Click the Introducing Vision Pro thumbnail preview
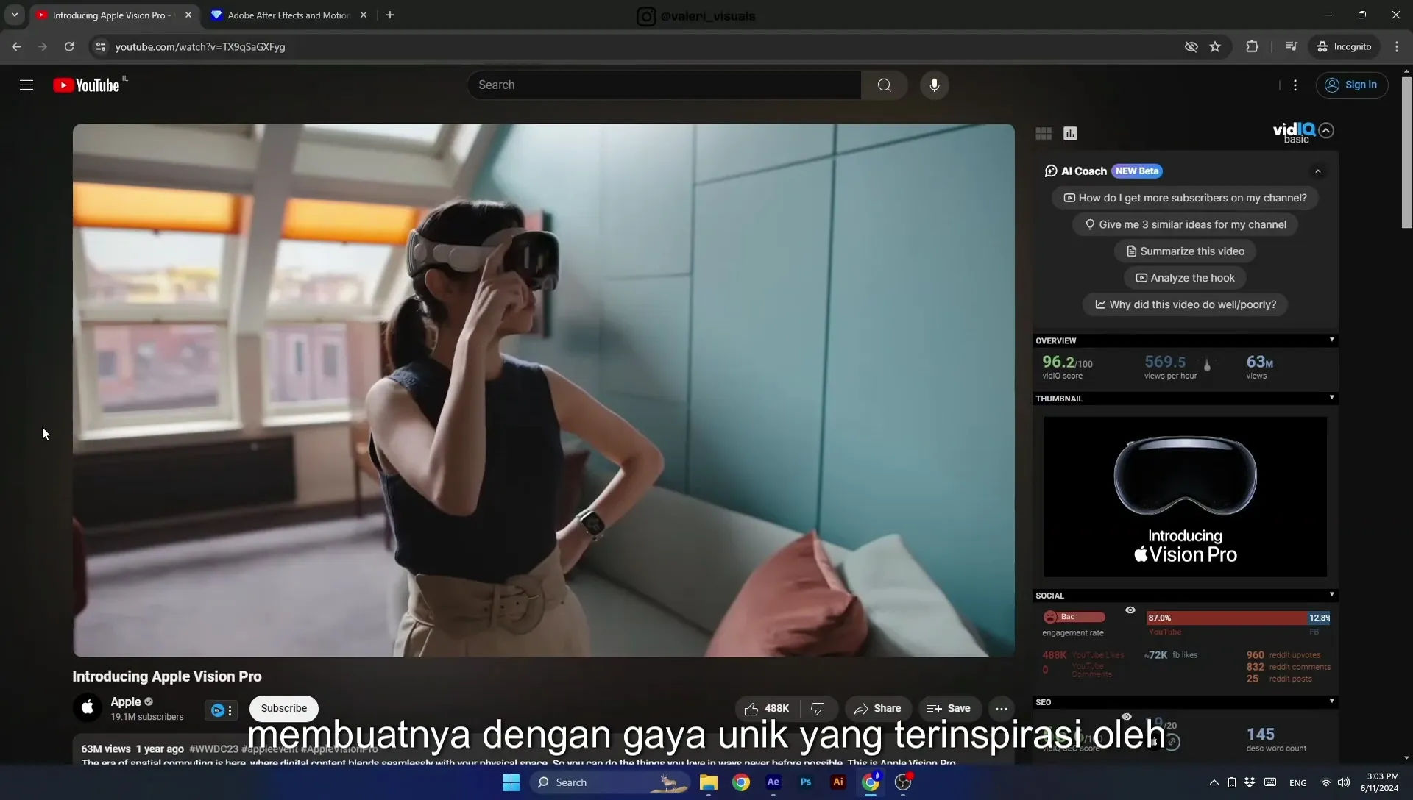This screenshot has height=800, width=1413. tap(1185, 497)
